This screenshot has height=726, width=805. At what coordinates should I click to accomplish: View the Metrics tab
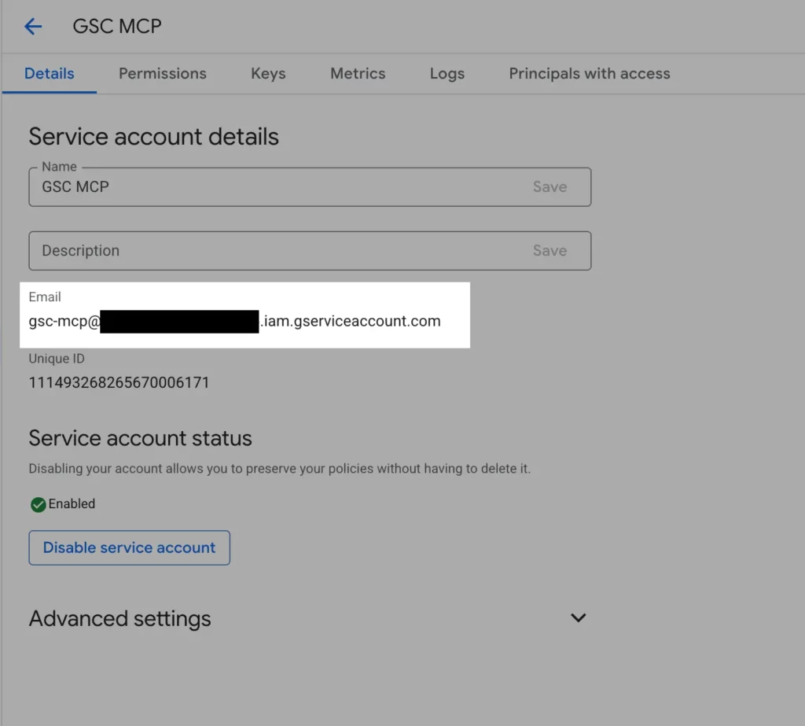pos(358,73)
